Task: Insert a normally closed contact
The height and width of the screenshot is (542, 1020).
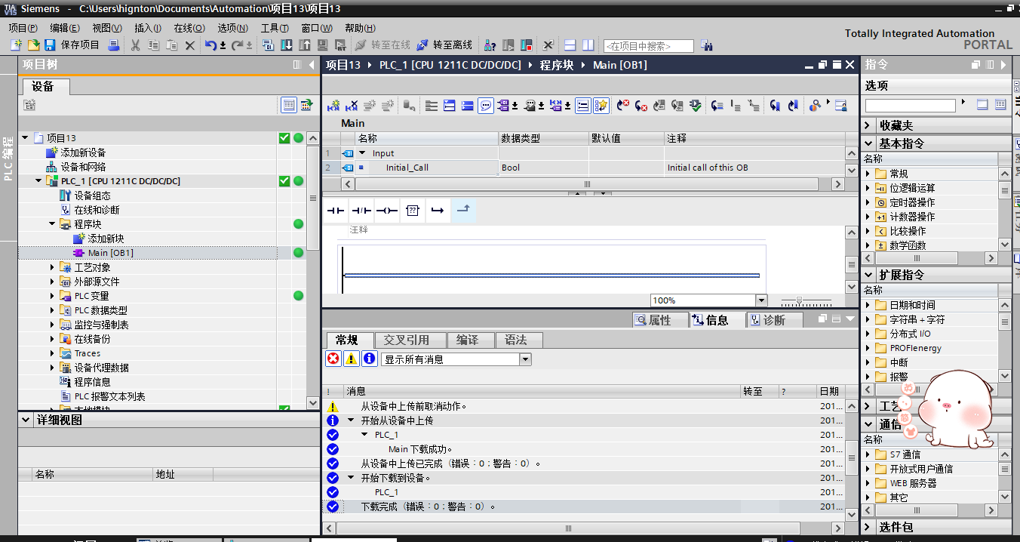Action: pyautogui.click(x=361, y=211)
